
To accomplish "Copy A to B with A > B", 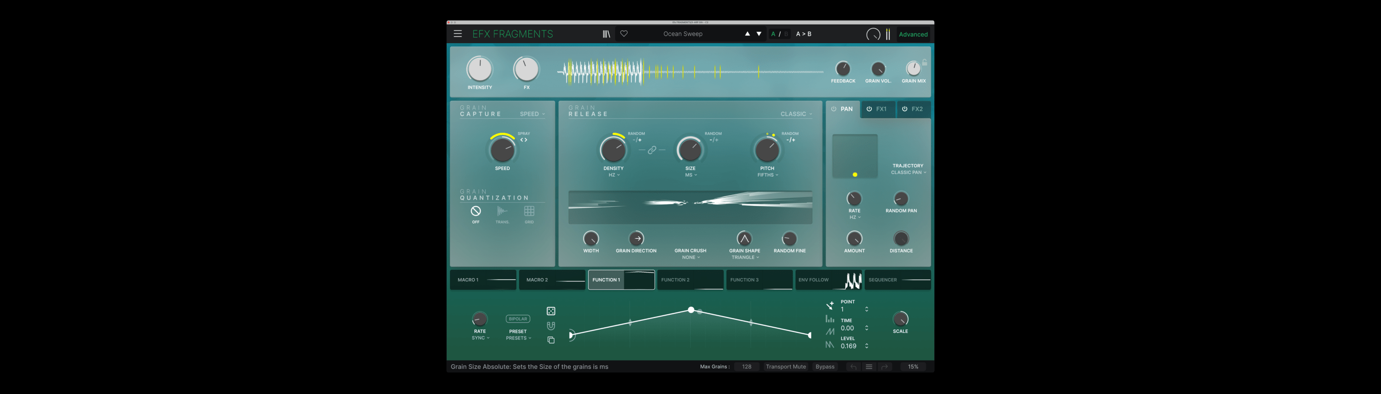I will (x=803, y=34).
